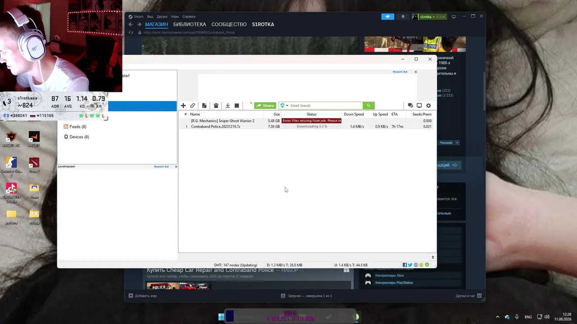This screenshot has height=324, width=577.
Task: Open Feeds (0) in the sidebar
Action: click(x=75, y=127)
